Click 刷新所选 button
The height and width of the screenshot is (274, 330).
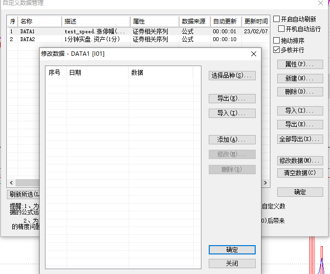[23, 194]
